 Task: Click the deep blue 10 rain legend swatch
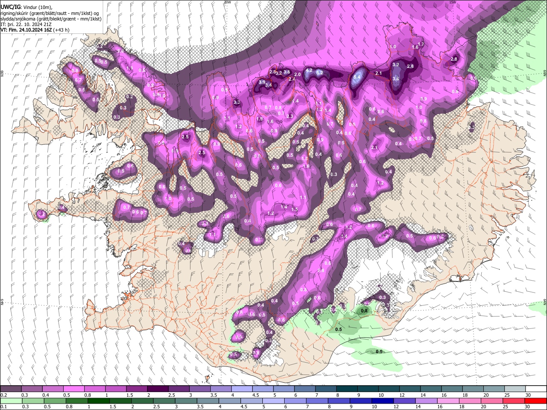pos(382,401)
